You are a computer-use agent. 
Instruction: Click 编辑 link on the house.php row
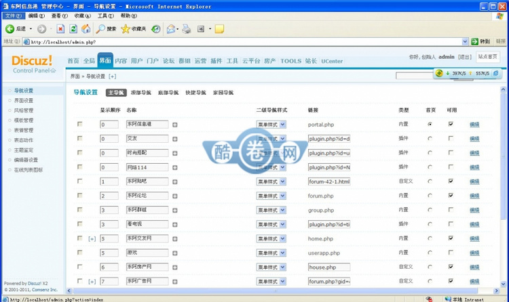(474, 267)
